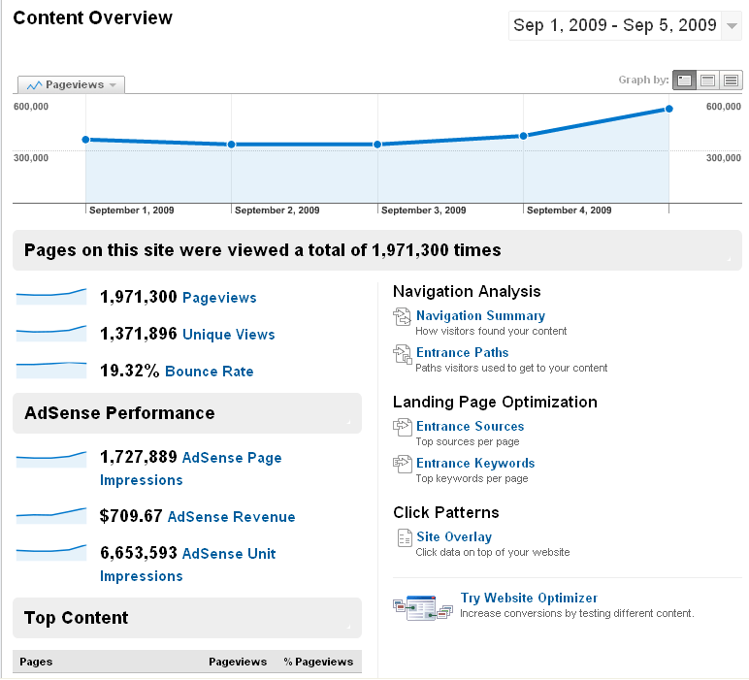Open the Unique Views report link
This screenshot has height=680, width=749.
click(228, 335)
